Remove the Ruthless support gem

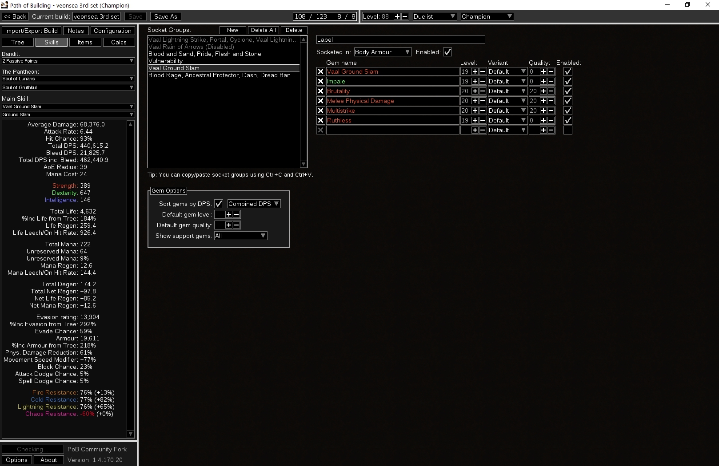coord(320,120)
